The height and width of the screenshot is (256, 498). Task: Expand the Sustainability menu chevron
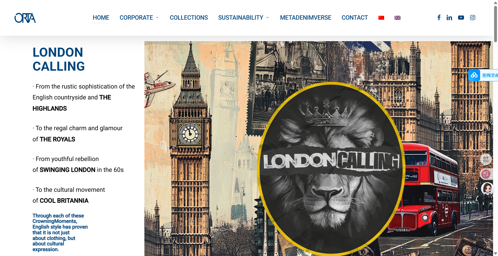click(267, 18)
